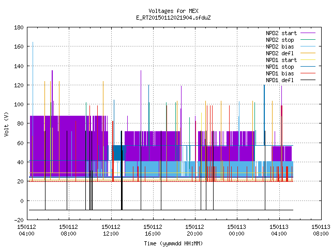Click the 'NPD1 stop' legend label
Image resolution: width=331 pixels, height=248 pixels.
pyautogui.click(x=280, y=67)
